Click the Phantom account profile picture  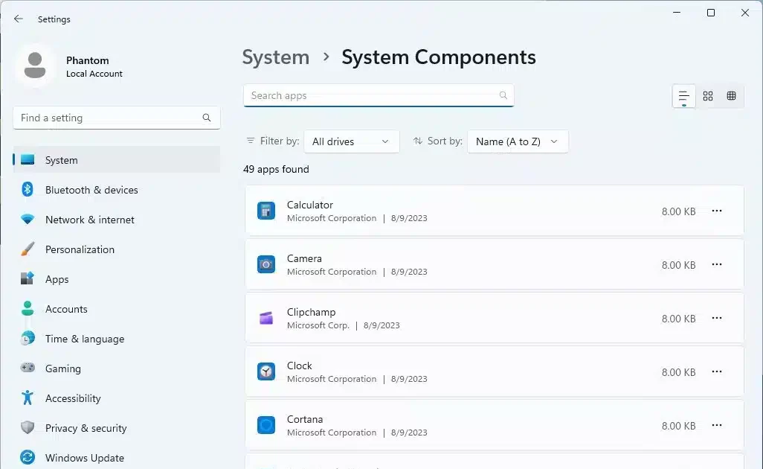tap(34, 66)
